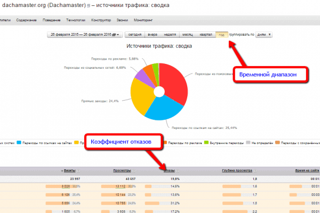Click label Переходы по ссылкам на сайтах: 25,44%
The image size is (320, 213).
(x=204, y=128)
